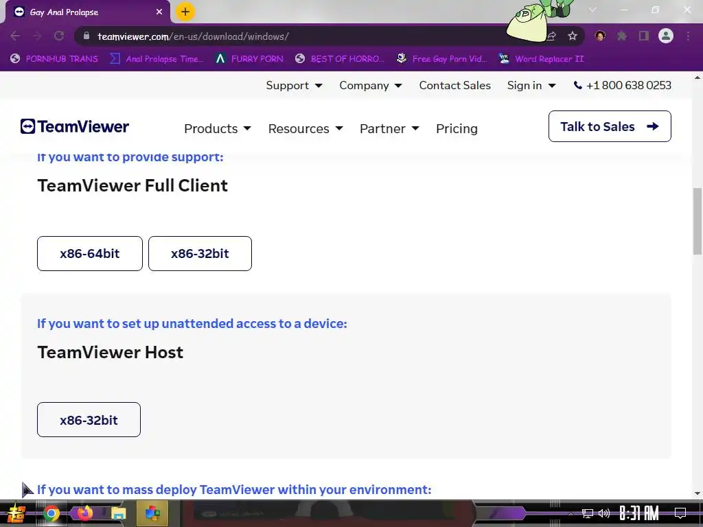The image size is (703, 527).
Task: Click 'If you want to provide support:' text
Action: [130, 157]
